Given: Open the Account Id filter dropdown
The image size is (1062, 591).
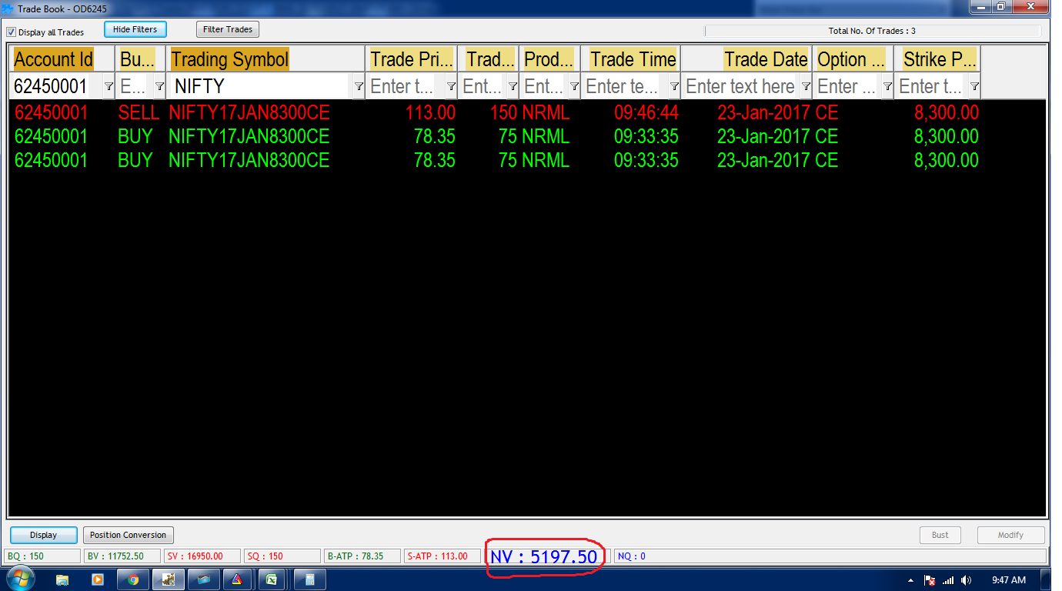Looking at the screenshot, I should (x=108, y=86).
